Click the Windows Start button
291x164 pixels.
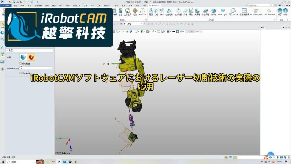3,162
